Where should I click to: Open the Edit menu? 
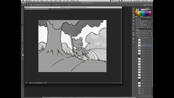[x=38, y=1]
